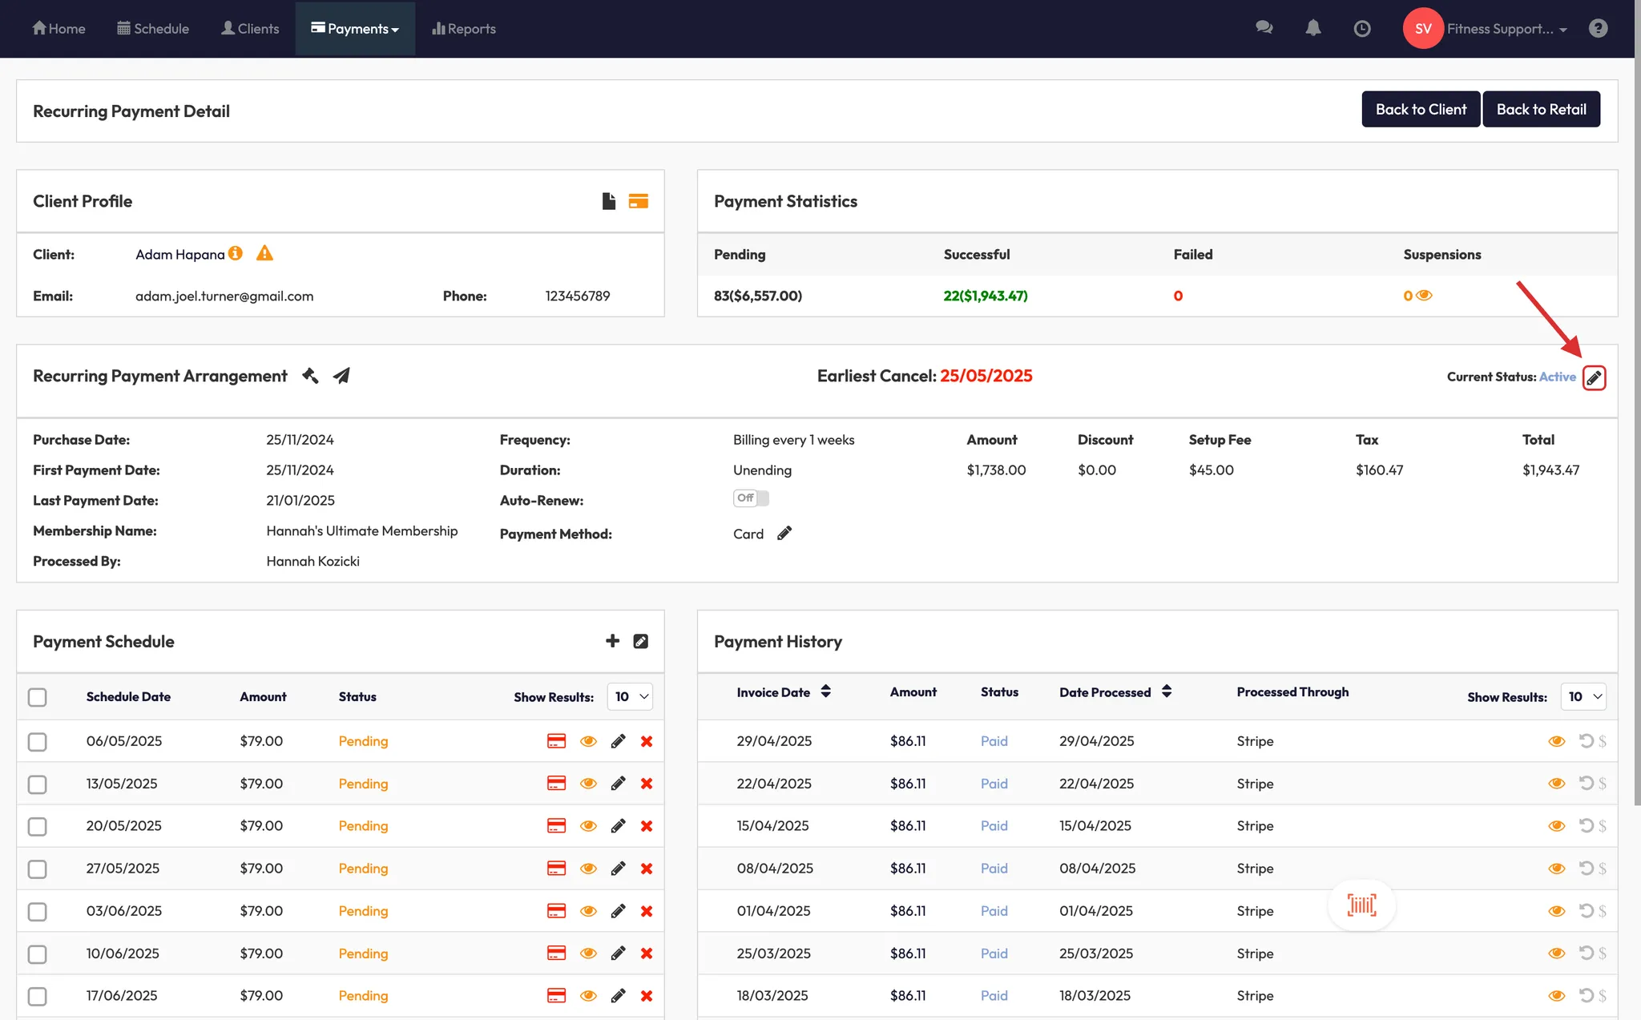Click the orange card icon in Client Profile

[639, 201]
